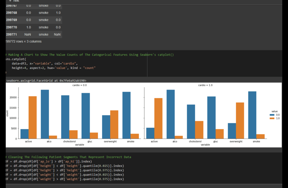The image size is (288, 188).
Task: Click the + Text button
Action: 14,1
